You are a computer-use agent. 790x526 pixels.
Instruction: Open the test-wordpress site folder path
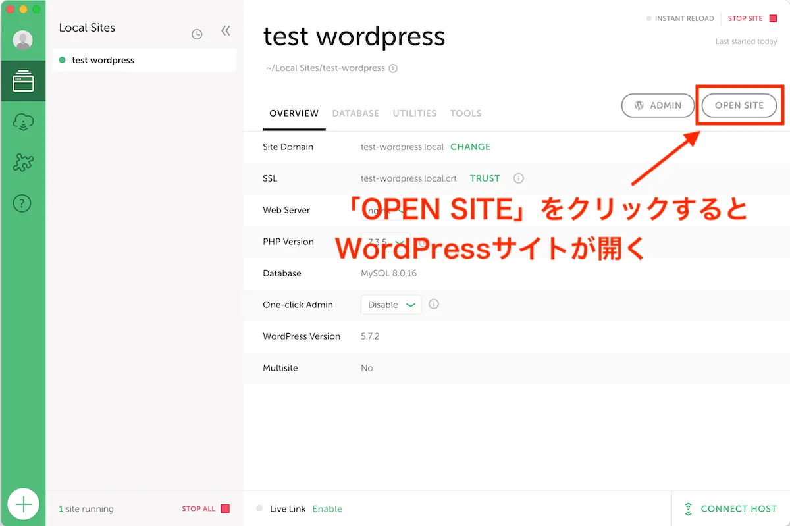393,68
